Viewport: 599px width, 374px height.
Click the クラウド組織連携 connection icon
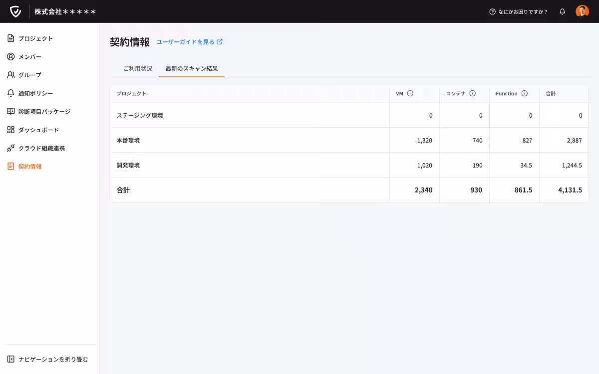pos(10,148)
